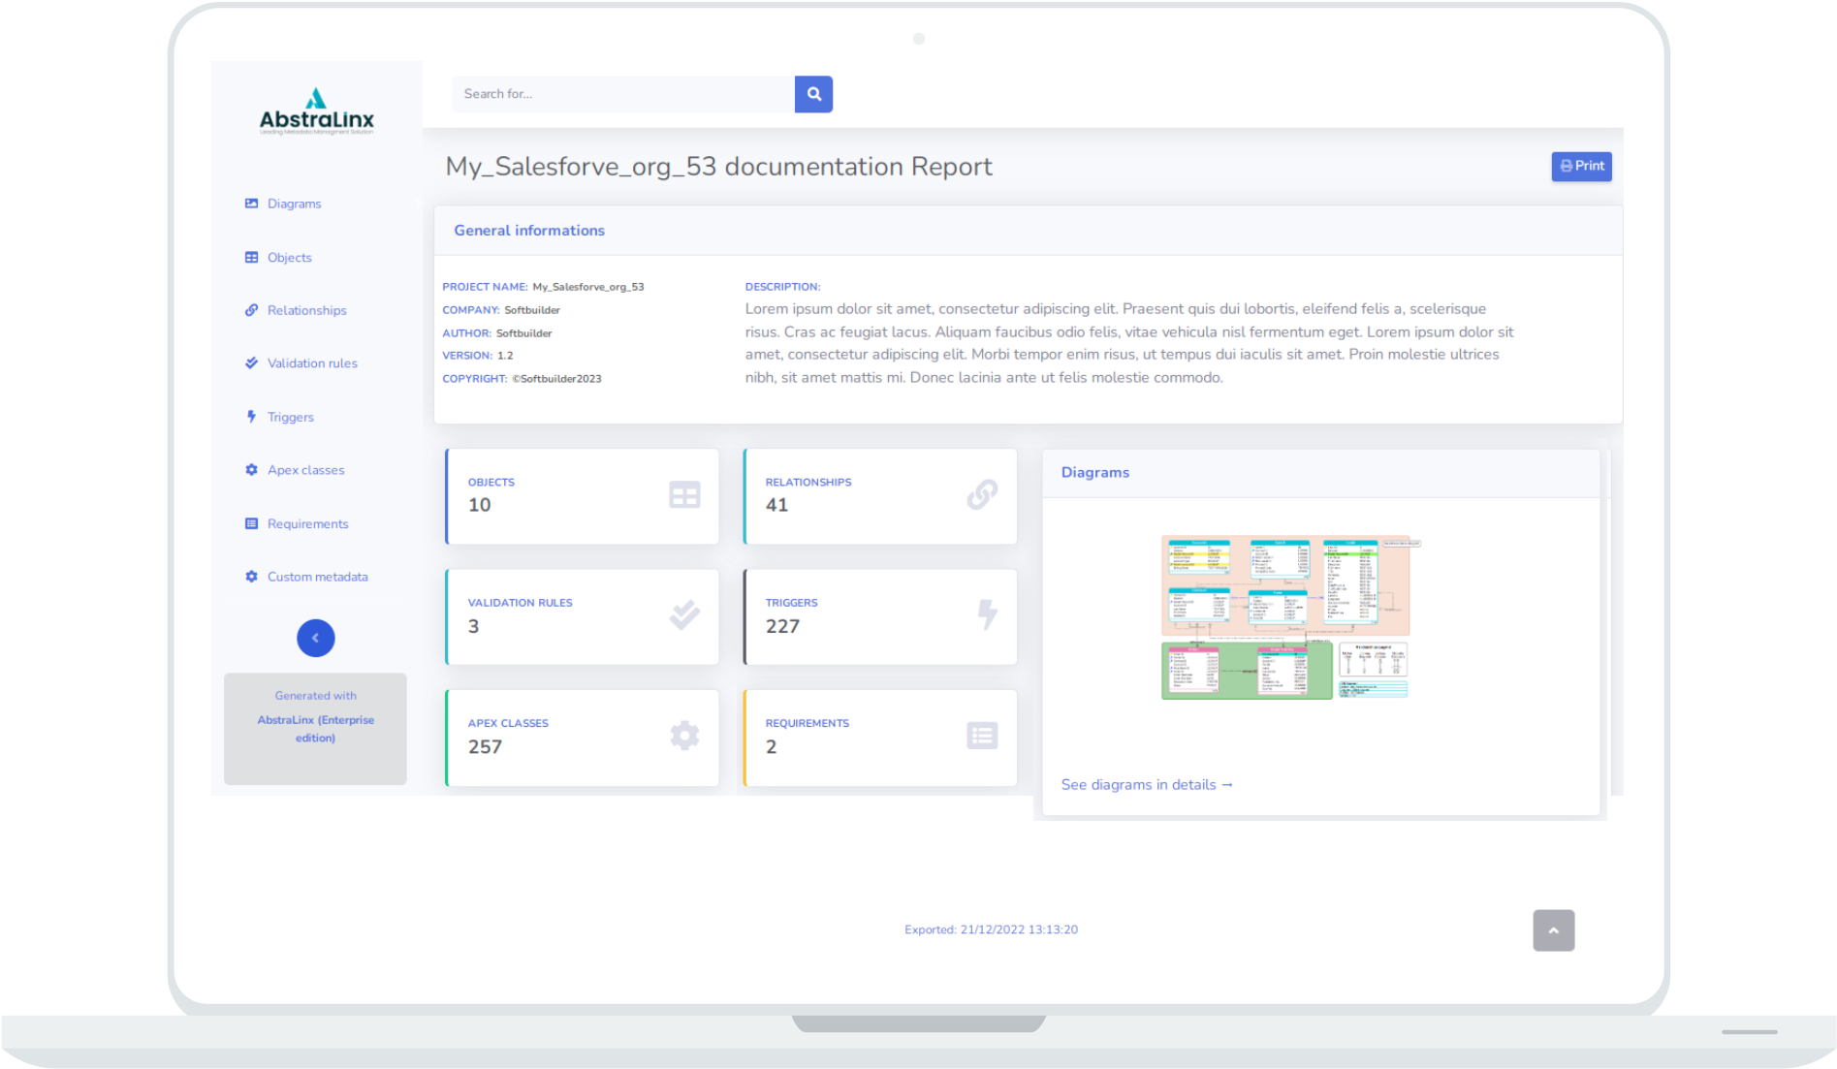
Task: Click the Relationships link icon in sidebar
Action: tap(251, 310)
